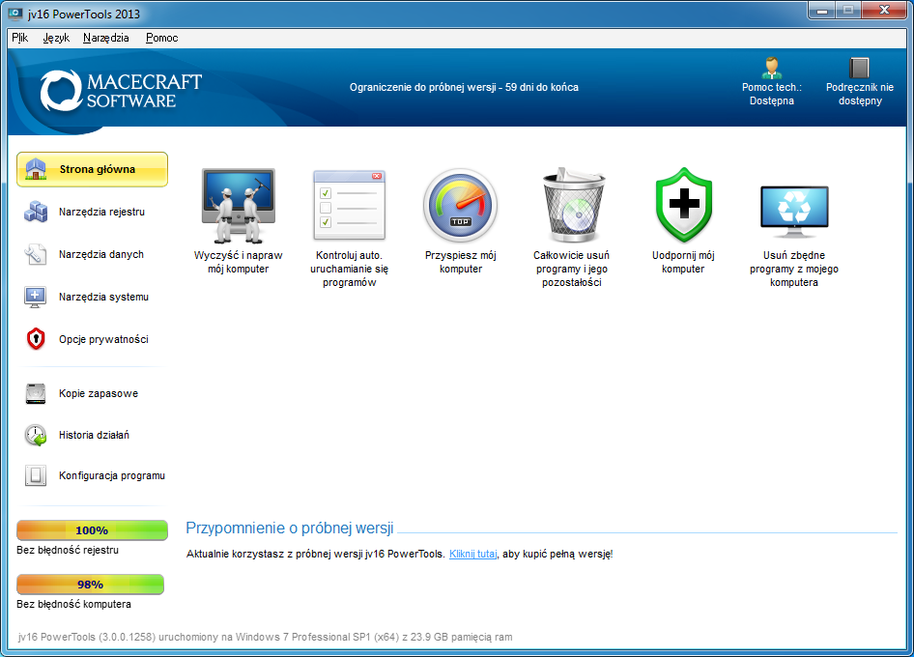The width and height of the screenshot is (914, 657).
Task: Click the Narzędzia rejestru cubes icon
Action: tap(36, 212)
